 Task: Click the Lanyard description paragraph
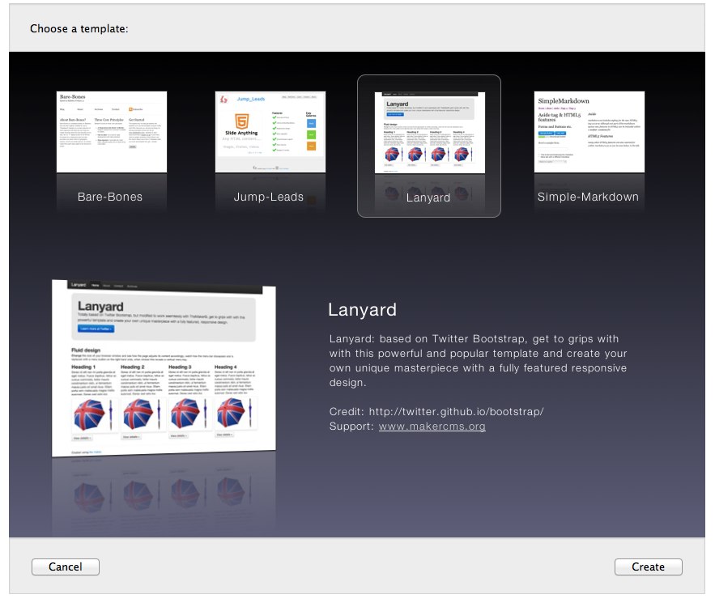pyautogui.click(x=478, y=360)
